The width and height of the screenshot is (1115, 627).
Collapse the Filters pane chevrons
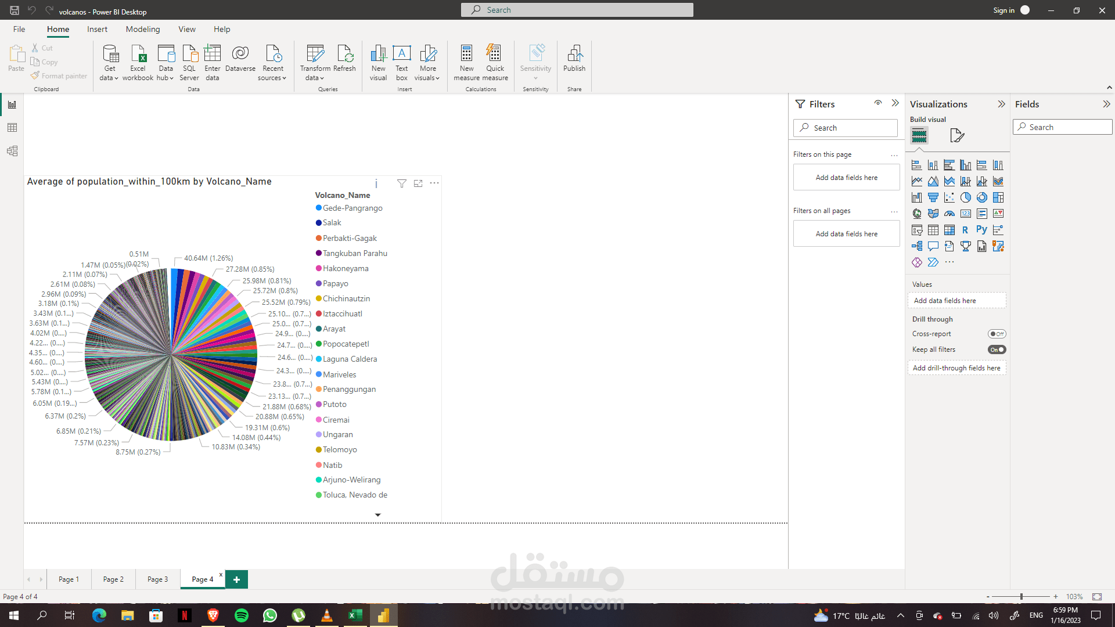(x=895, y=103)
